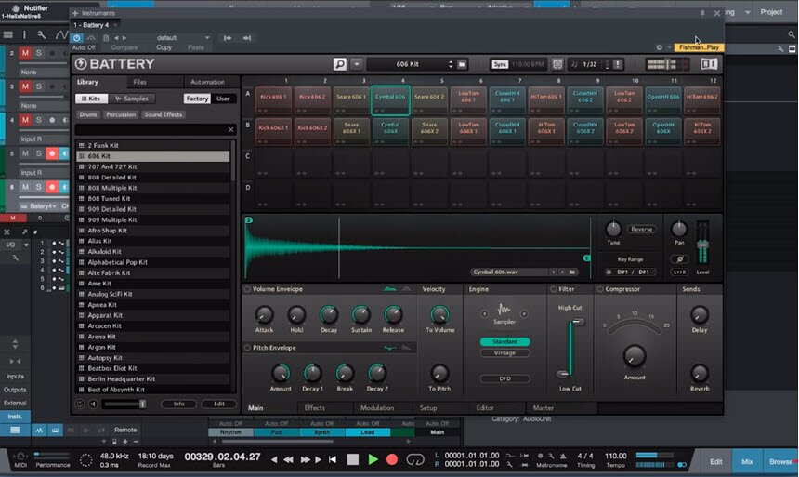Click the High Cut filter slider
799x477 pixels.
(578, 322)
